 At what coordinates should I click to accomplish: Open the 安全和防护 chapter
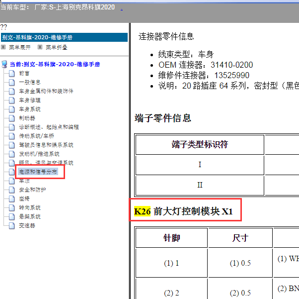(x=32, y=190)
